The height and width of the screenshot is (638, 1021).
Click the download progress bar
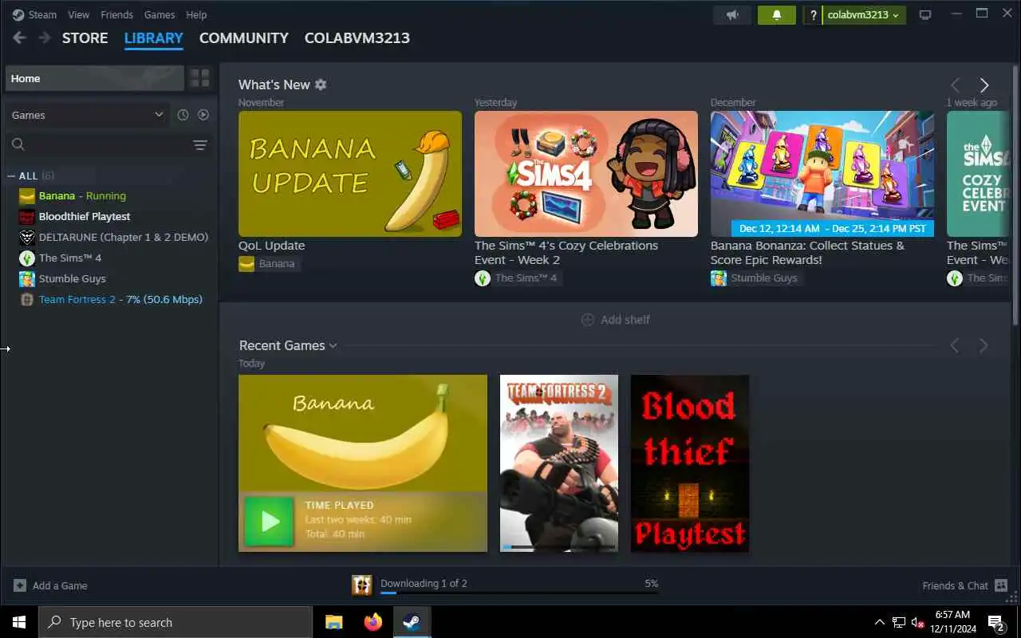click(519, 593)
